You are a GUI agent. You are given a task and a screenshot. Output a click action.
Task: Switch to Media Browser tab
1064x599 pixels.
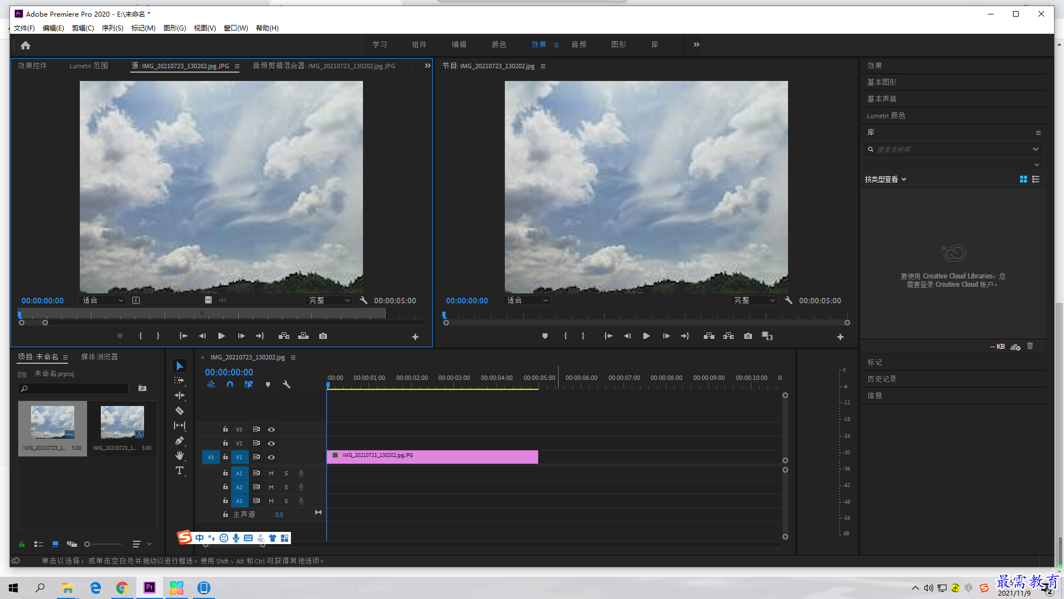tap(99, 357)
